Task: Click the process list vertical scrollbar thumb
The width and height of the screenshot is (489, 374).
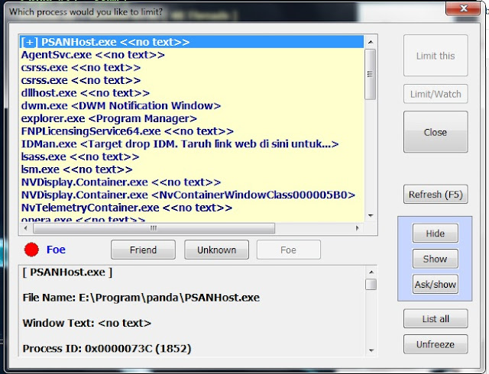Action: point(370,74)
